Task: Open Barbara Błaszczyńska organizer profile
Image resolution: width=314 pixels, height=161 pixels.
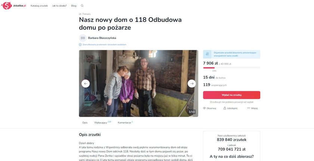Action: (102, 38)
